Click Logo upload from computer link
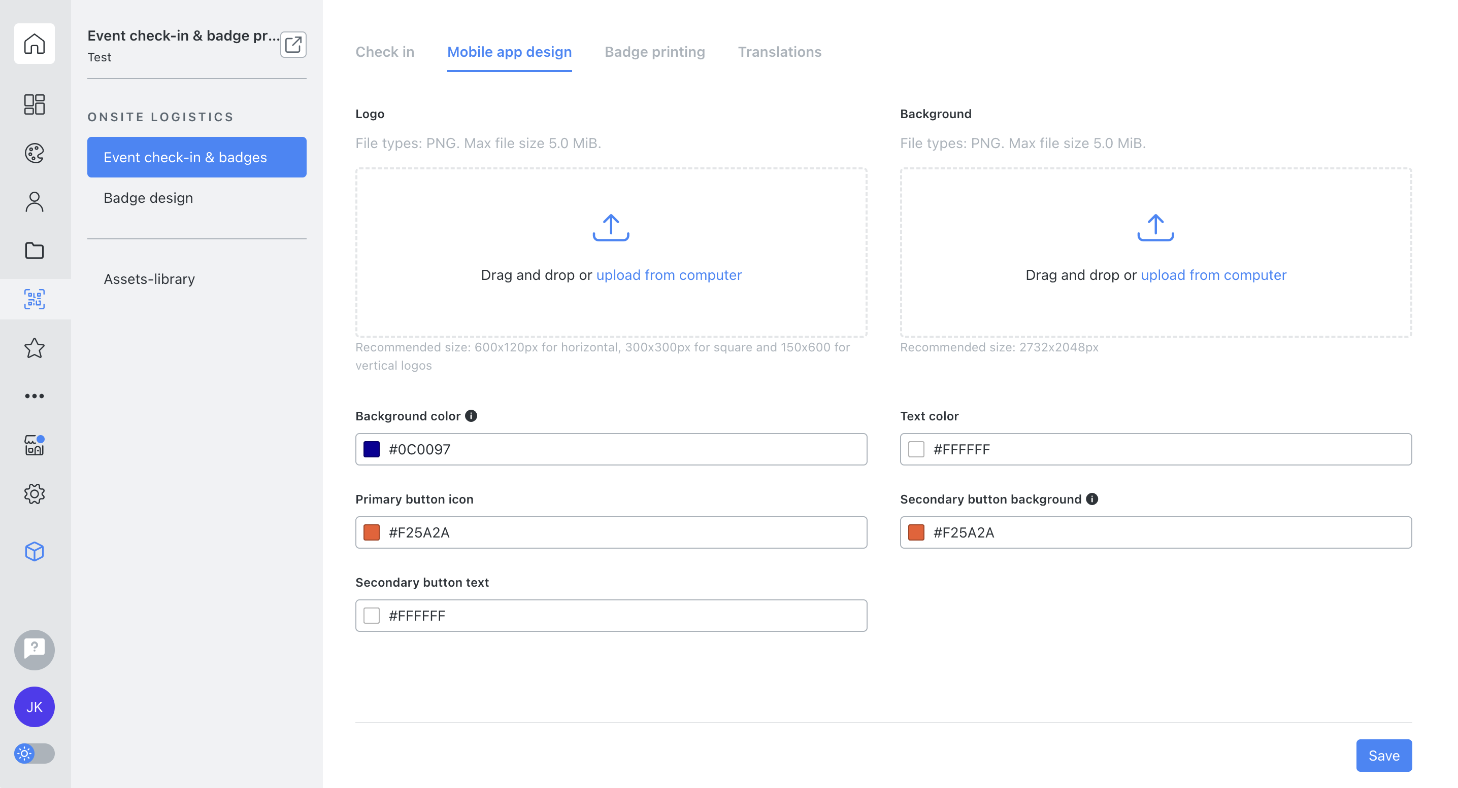The width and height of the screenshot is (1458, 788). [669, 275]
